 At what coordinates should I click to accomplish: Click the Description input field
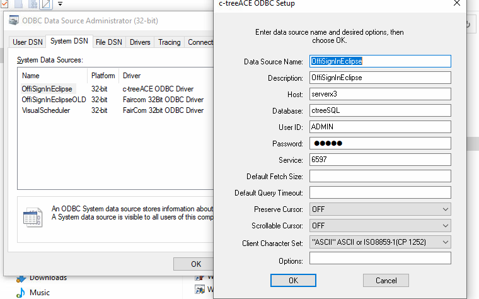point(380,78)
